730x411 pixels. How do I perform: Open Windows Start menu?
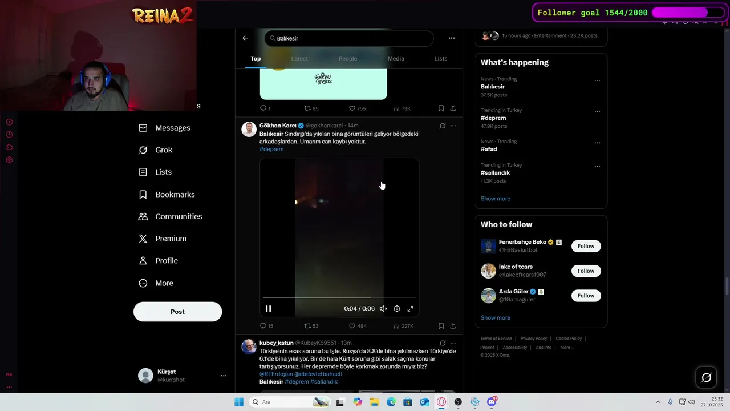238,402
